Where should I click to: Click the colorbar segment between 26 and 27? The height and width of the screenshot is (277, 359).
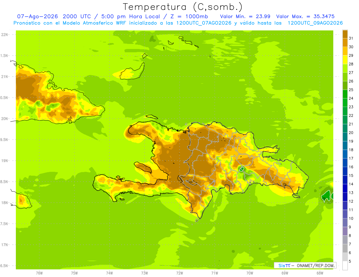point(345,76)
